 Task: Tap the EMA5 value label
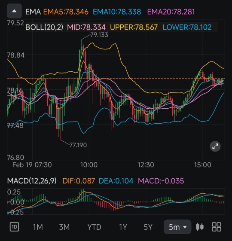[66, 12]
